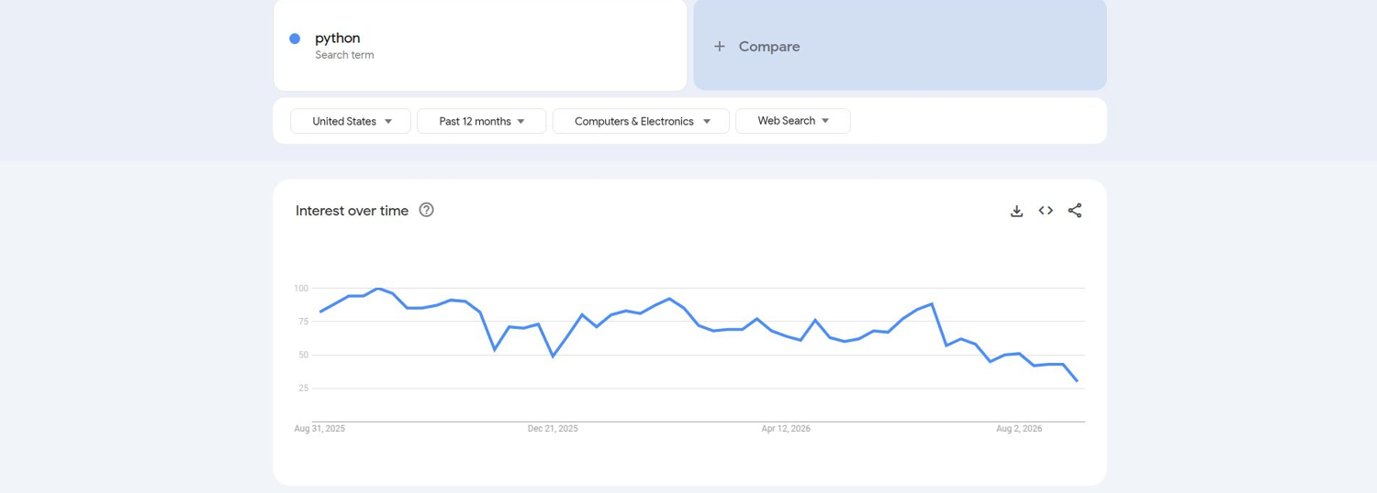Click the Dec 21, 2025 axis label
This screenshot has height=493, width=1377.
coord(553,429)
